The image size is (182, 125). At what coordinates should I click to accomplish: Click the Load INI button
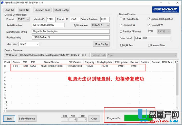point(10,10)
